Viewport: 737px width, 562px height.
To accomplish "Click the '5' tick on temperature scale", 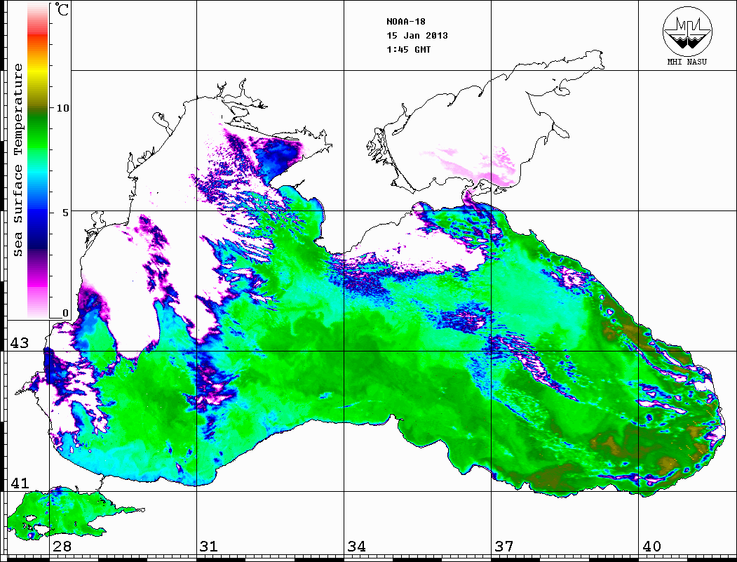I will point(66,213).
